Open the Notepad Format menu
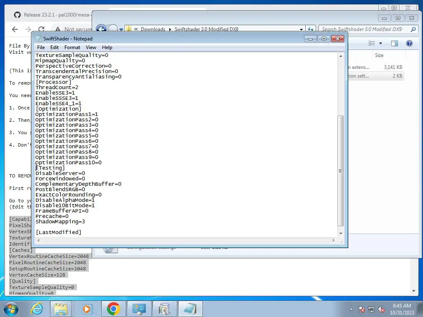This screenshot has width=423, height=317. click(72, 47)
